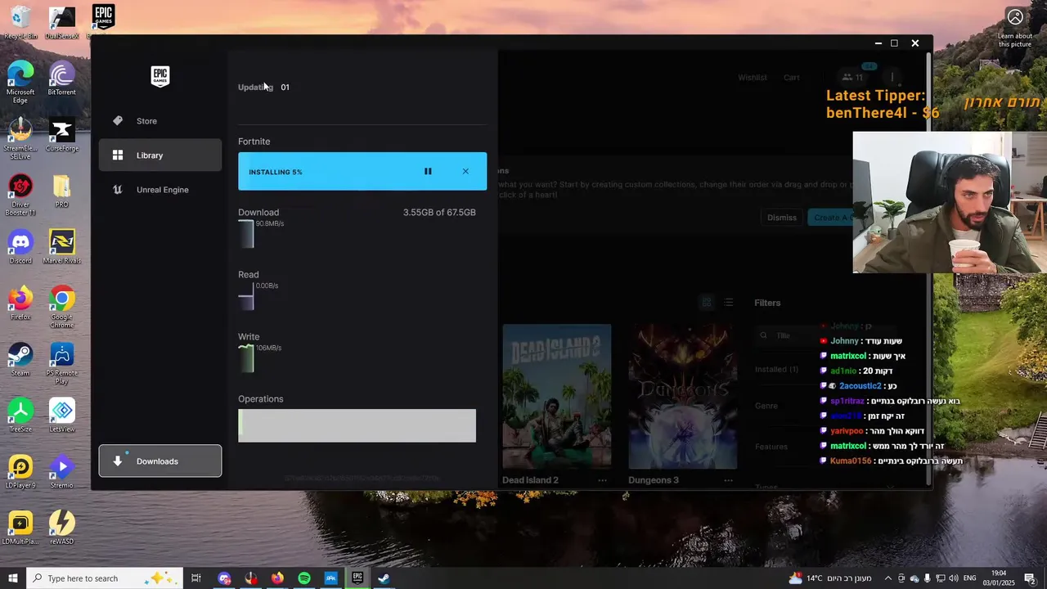Open the BitTorrent desktop icon
Image resolution: width=1047 pixels, height=589 pixels.
click(61, 79)
